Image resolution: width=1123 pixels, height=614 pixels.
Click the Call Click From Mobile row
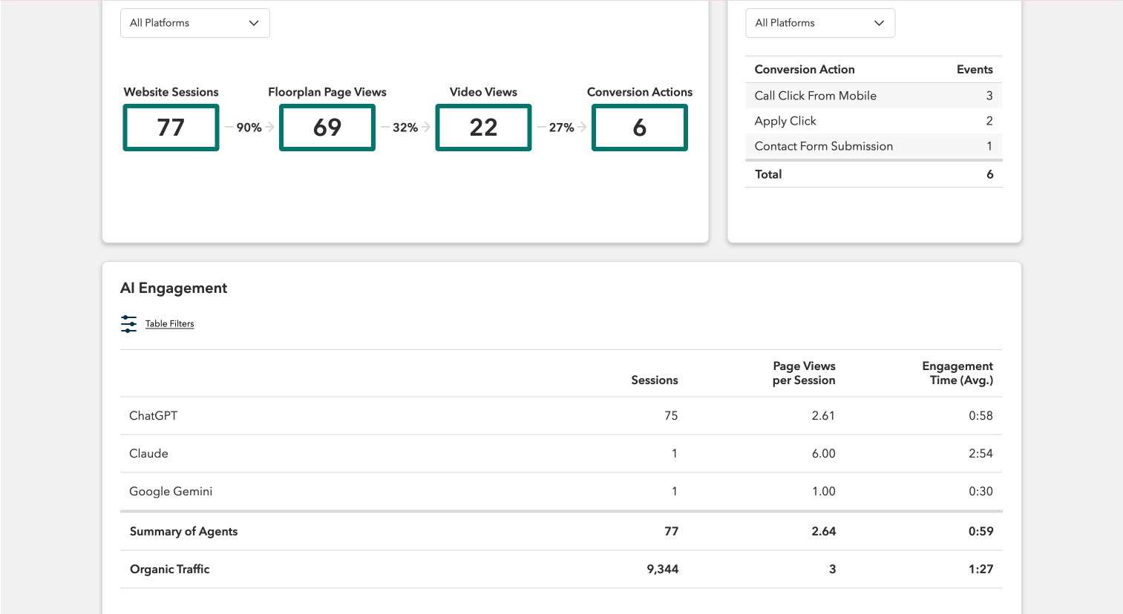pyautogui.click(x=874, y=96)
